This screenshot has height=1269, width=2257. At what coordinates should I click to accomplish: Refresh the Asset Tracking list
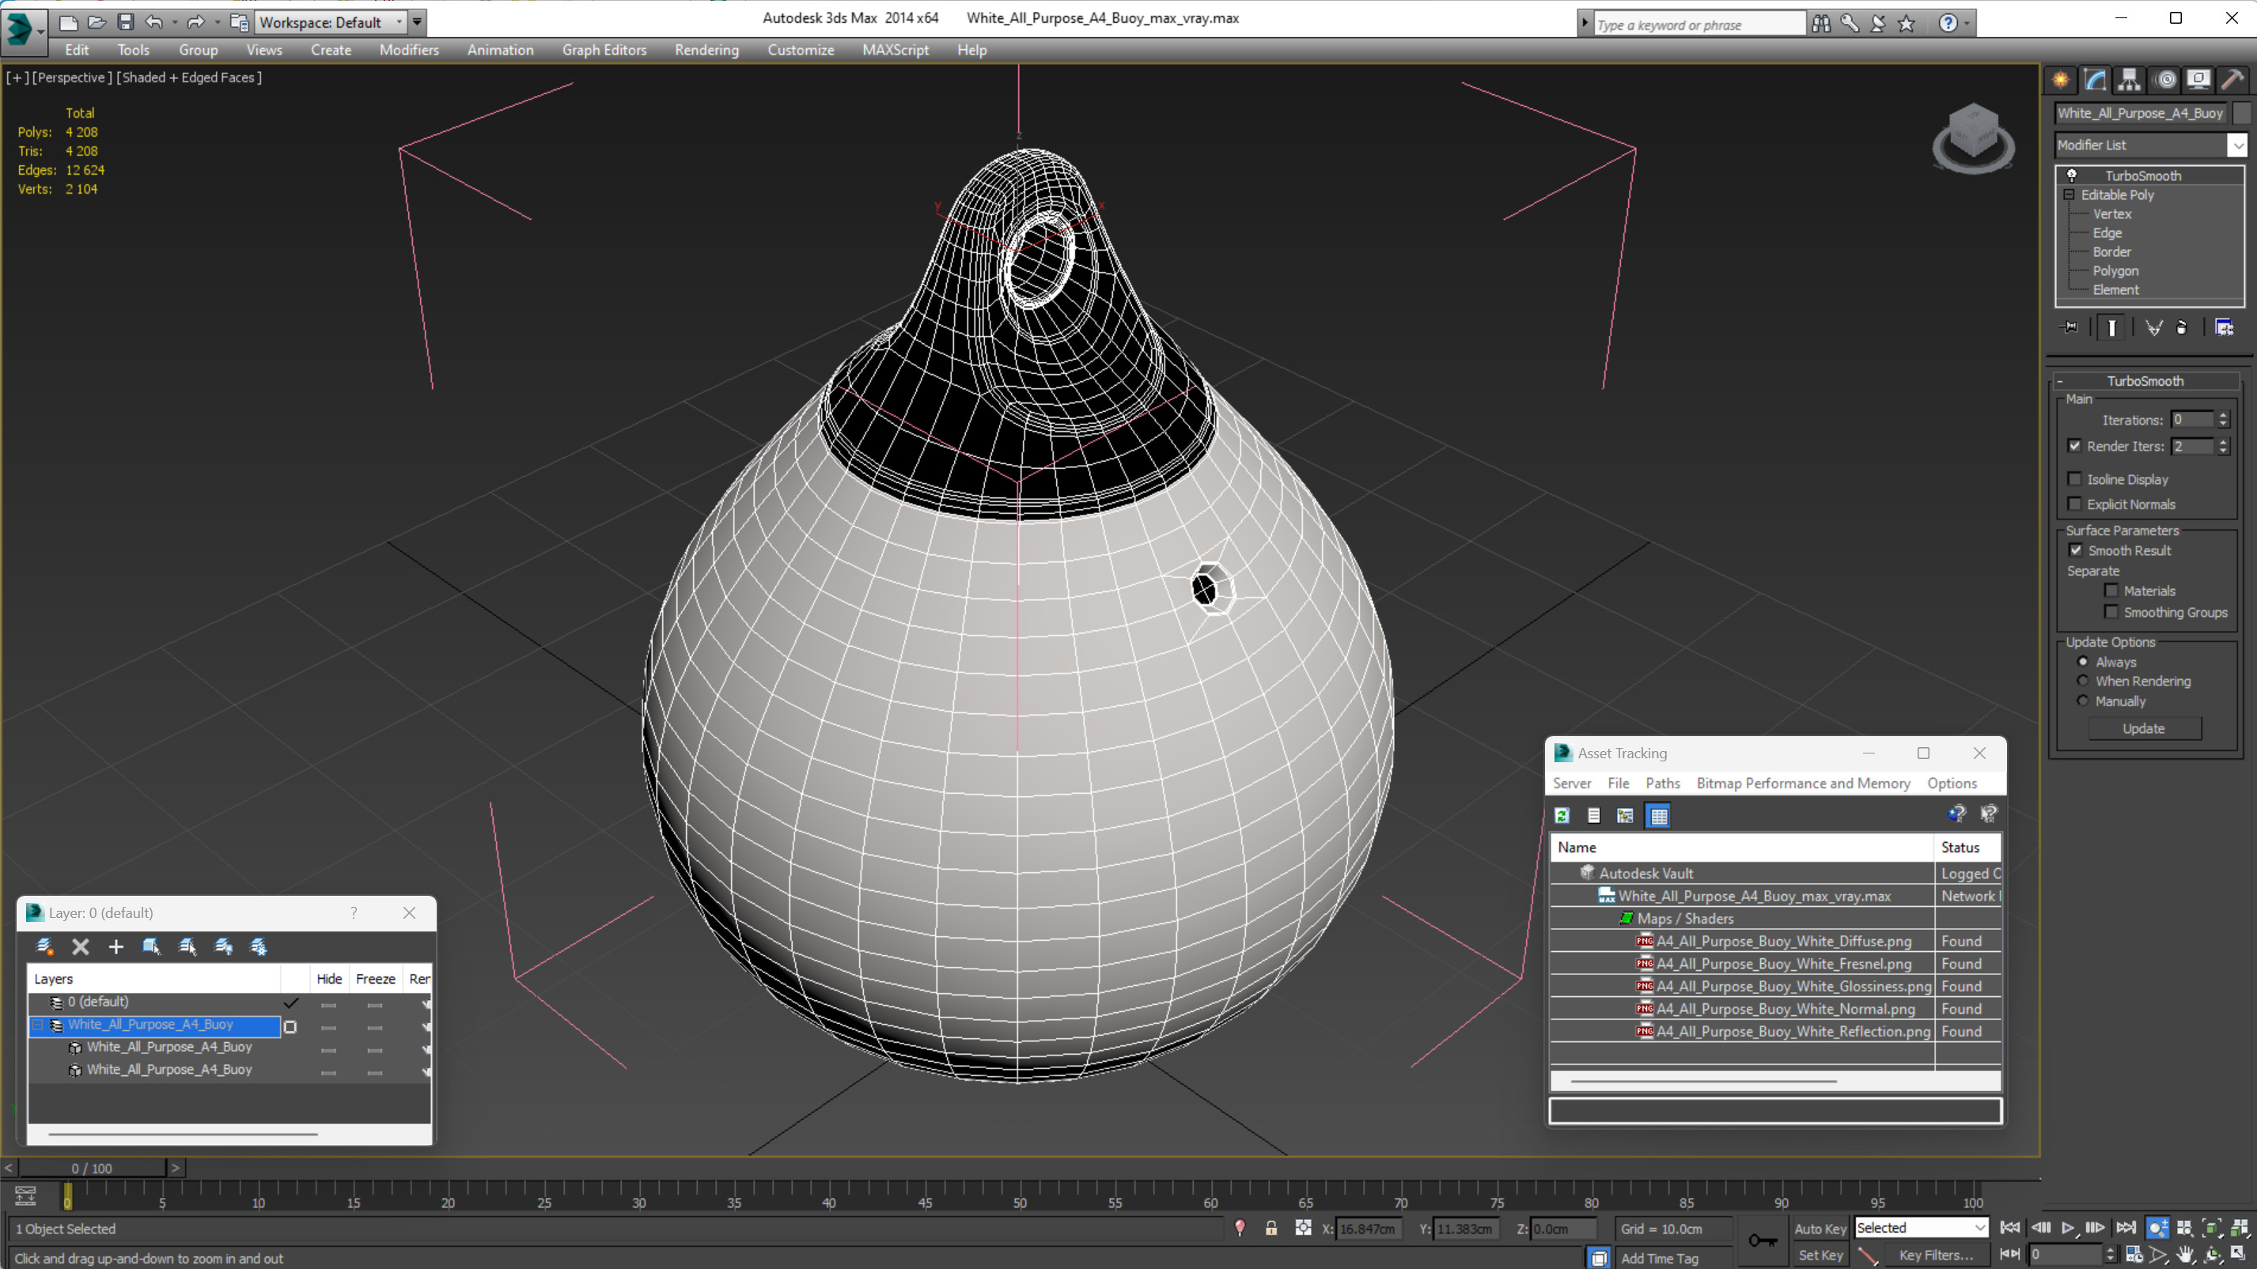(1562, 815)
